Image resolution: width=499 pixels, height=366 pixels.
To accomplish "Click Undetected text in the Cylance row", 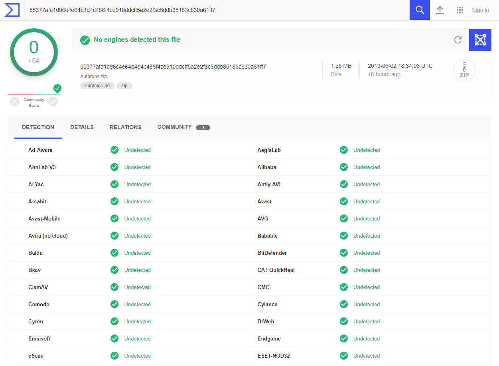I will pos(367,304).
